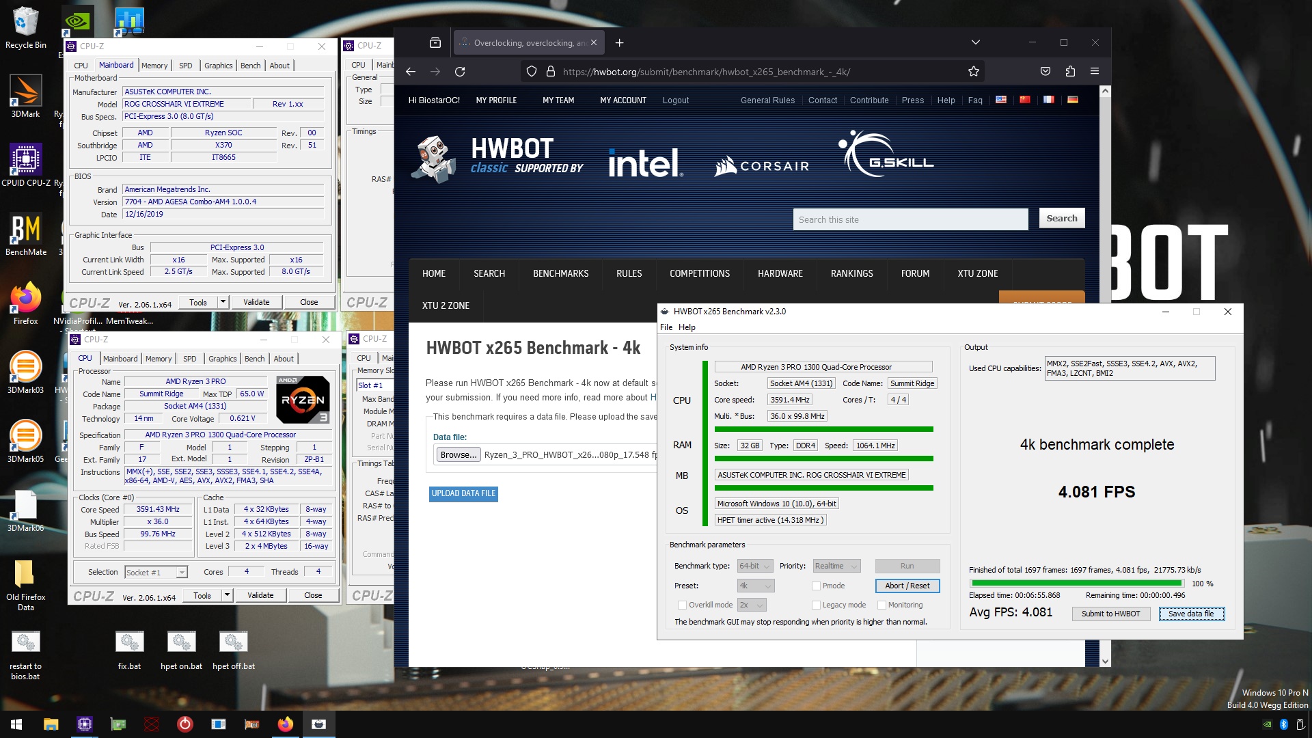
Task: Expand Tools dropdown arrow in upper CPU-Z
Action: [x=223, y=301]
